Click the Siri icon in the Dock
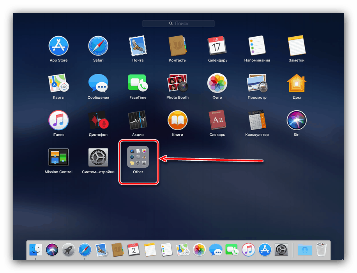This screenshot has width=357, height=273. pyautogui.click(x=52, y=250)
